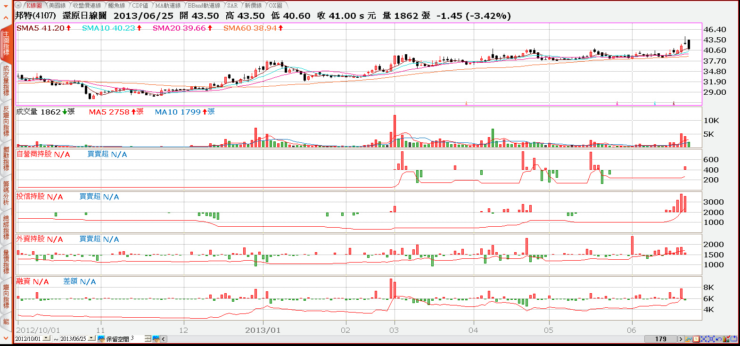Viewport: 740px width, 346px height.
Task: Click the bar chart checkmark indicator icon
Action: tap(726, 338)
